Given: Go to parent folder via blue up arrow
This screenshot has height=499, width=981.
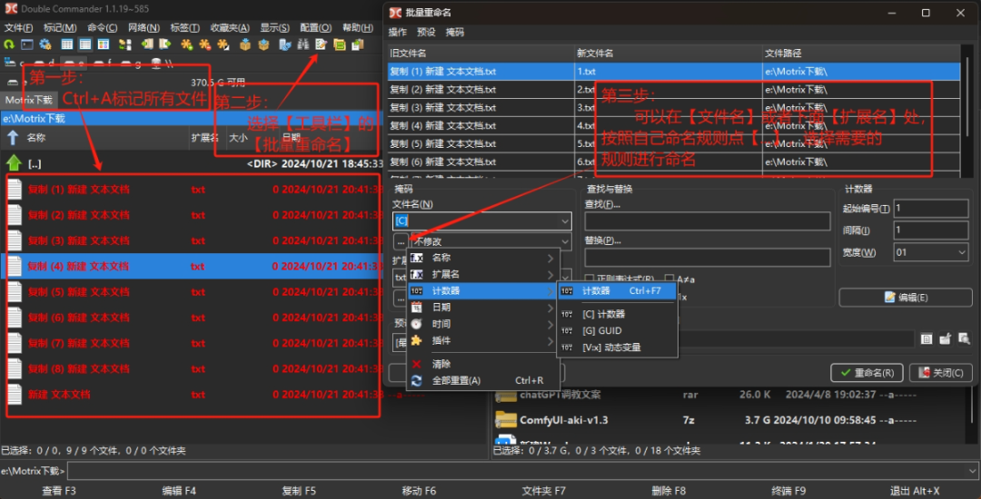Looking at the screenshot, I should coord(13,138).
